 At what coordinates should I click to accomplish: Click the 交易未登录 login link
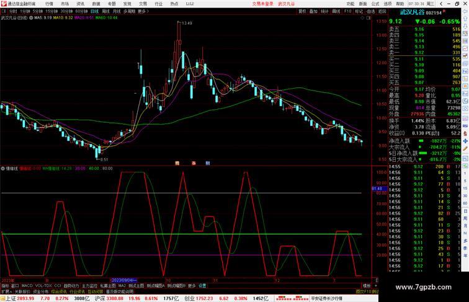[262, 4]
